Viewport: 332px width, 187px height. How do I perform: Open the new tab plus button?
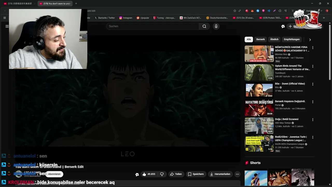click(76, 3)
